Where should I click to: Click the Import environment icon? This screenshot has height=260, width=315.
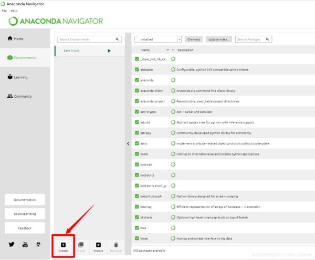98,244
